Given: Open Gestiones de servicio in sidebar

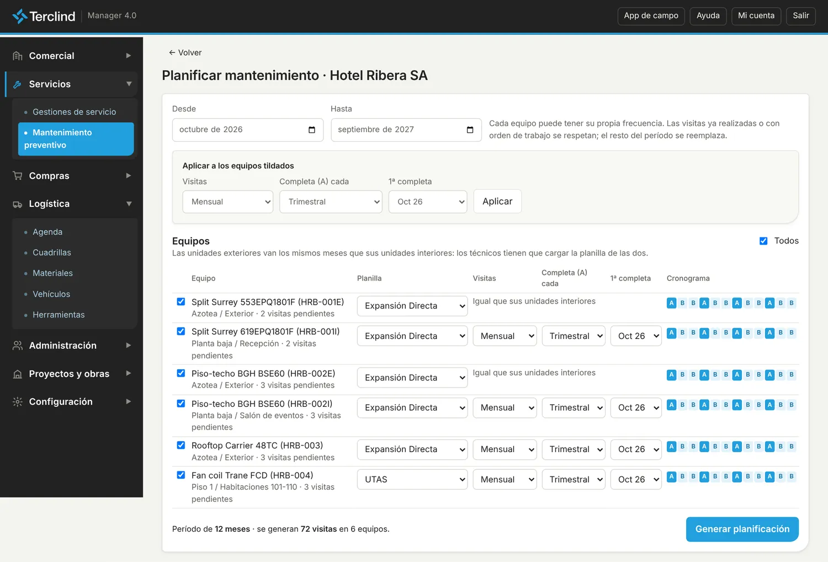Looking at the screenshot, I should point(75,112).
